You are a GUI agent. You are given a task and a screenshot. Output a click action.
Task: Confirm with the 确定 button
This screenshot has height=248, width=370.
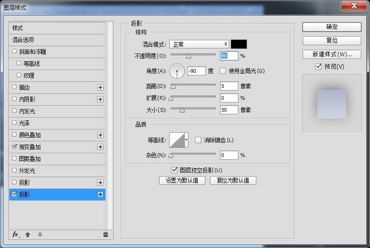pos(332,27)
